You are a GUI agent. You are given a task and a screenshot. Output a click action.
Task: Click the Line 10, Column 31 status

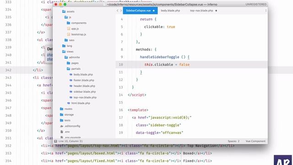[x=71, y=141]
